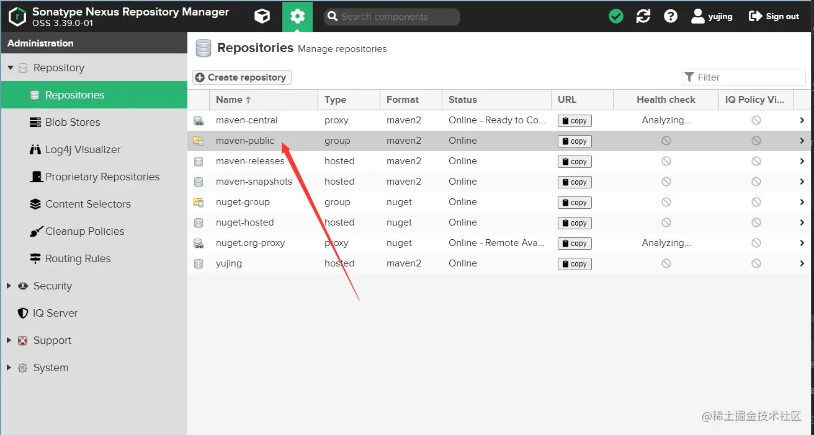Click the maven-releases hosted database icon
814x435 pixels.
click(199, 162)
